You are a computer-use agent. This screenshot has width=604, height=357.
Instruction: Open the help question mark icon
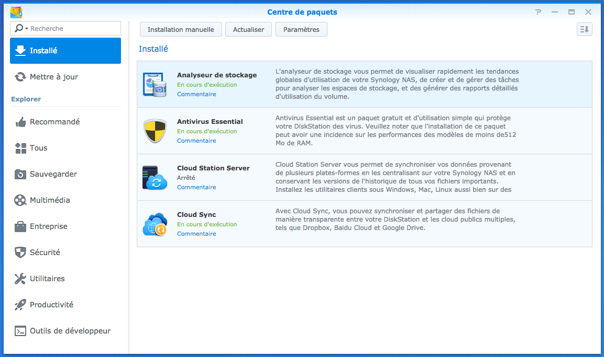click(x=538, y=12)
